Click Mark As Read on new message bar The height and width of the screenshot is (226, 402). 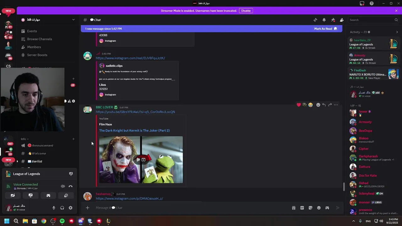tap(325, 29)
